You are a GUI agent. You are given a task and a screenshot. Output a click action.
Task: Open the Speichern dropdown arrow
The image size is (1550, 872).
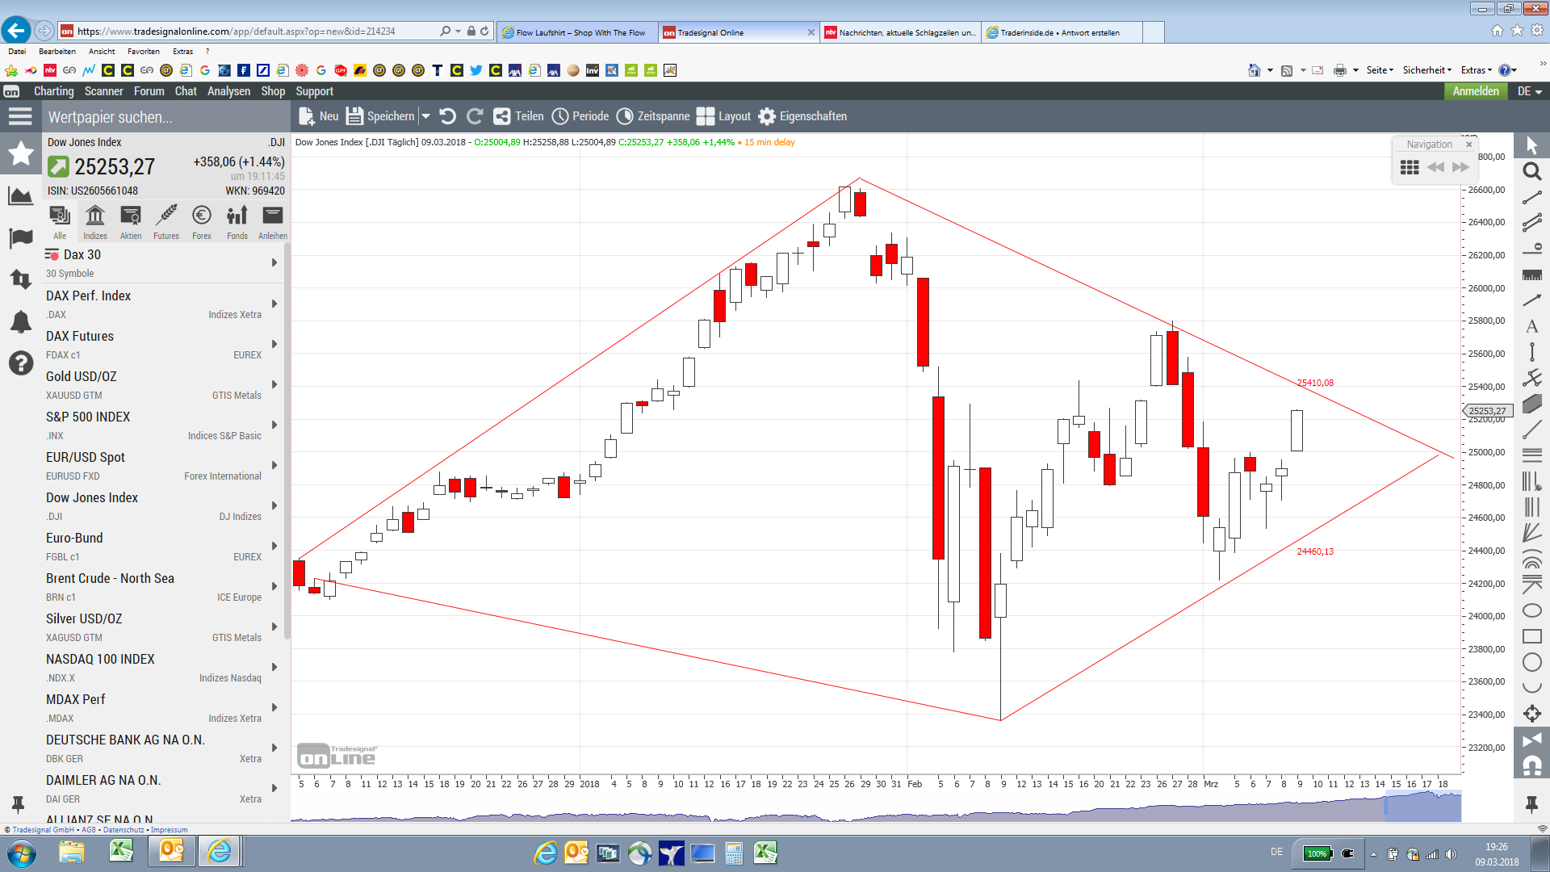coord(426,116)
